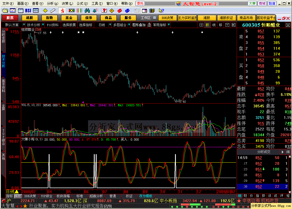The width and height of the screenshot is (292, 209).
Task: Click the window layout toolbar icon
Action: [144, 11]
